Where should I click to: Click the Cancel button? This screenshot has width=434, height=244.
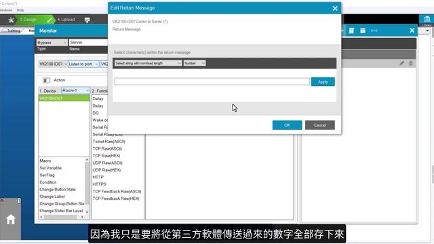[x=319, y=125]
